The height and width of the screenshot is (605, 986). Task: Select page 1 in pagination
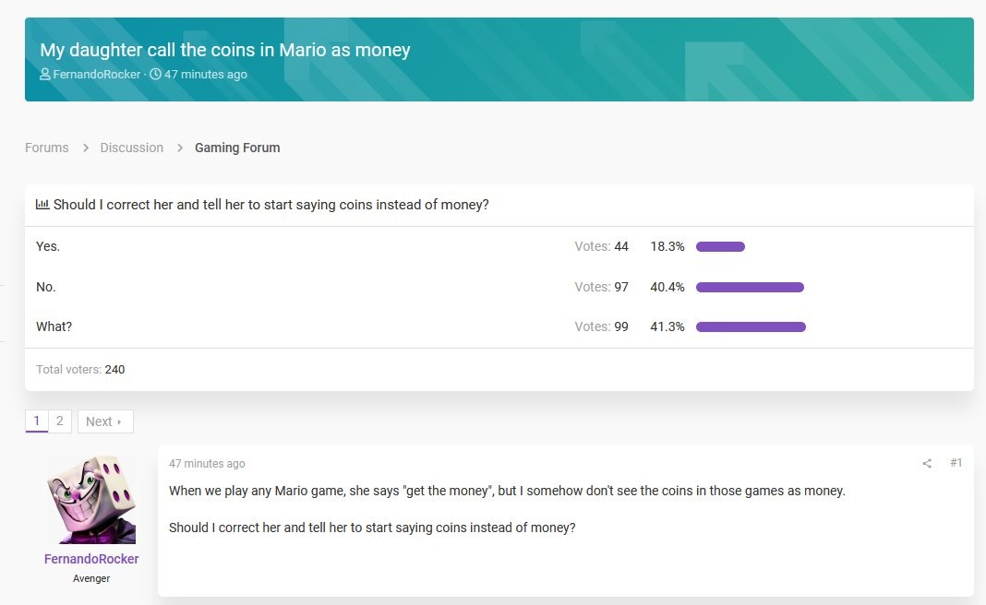tap(37, 421)
